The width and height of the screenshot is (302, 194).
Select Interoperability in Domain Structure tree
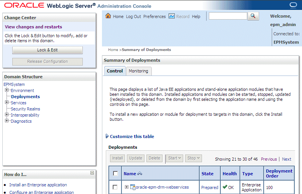pyautogui.click(x=25, y=115)
